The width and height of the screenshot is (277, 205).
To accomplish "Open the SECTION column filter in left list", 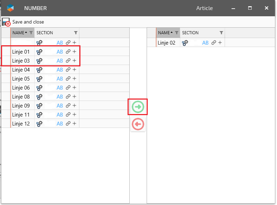I will [x=76, y=33].
